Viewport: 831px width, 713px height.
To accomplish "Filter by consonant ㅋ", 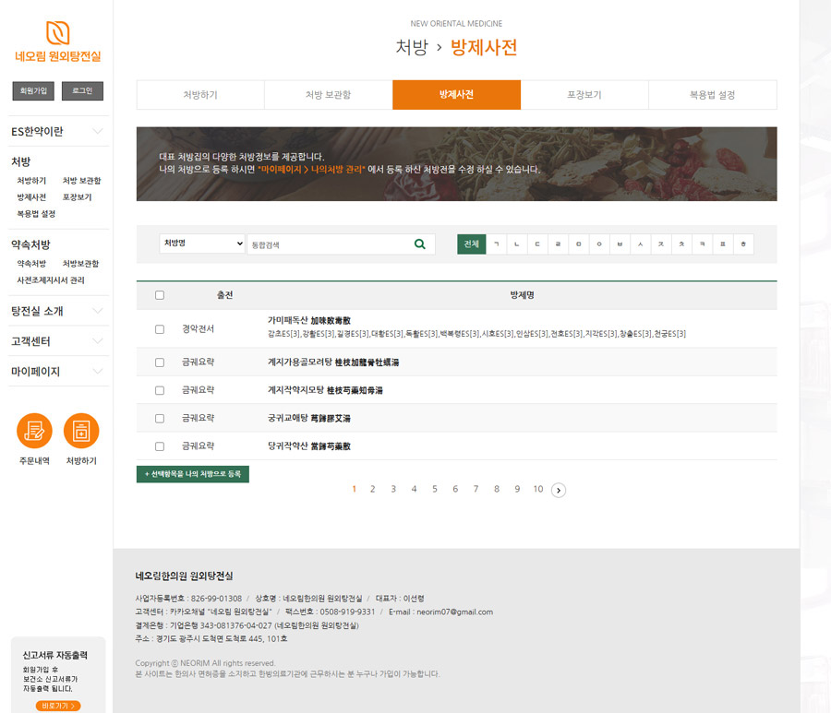I will tap(703, 244).
